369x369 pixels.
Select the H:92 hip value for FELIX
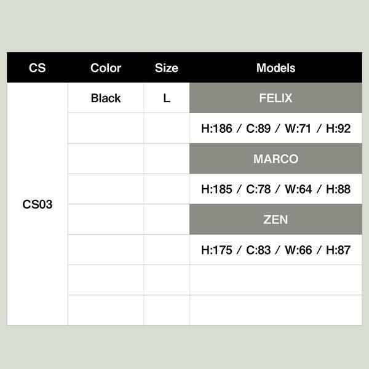pyautogui.click(x=338, y=129)
